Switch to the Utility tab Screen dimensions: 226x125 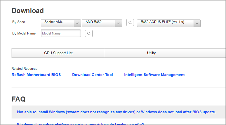(x=151, y=53)
